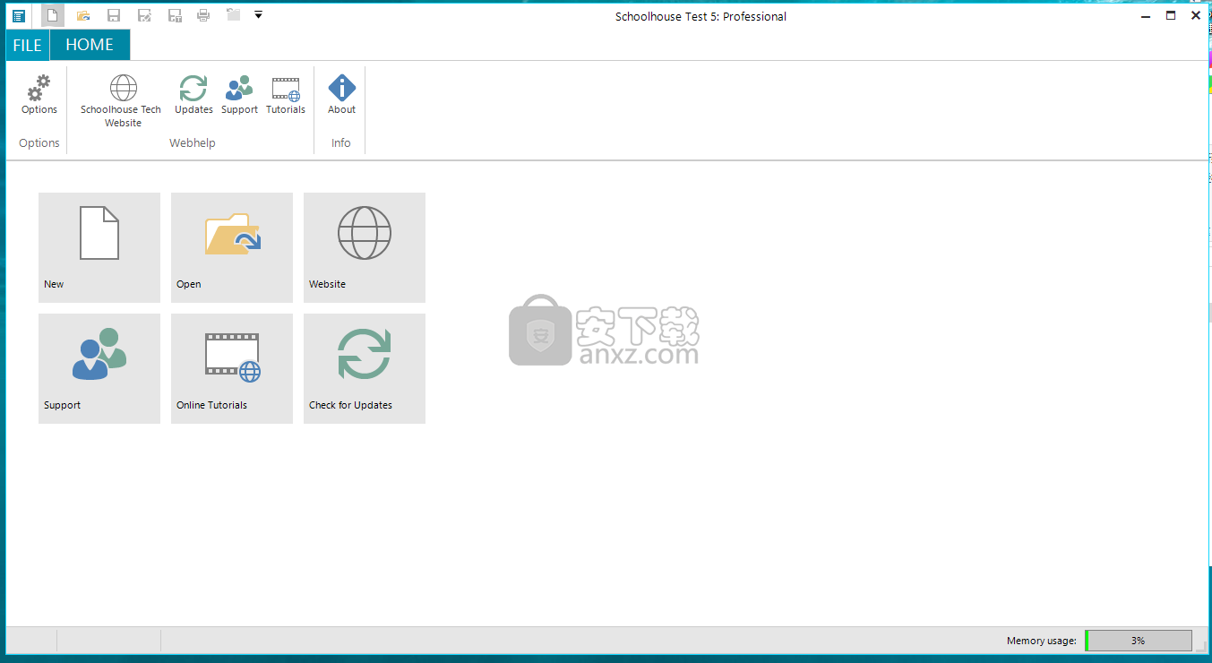Switch to the HOME ribbon tab

[90, 45]
